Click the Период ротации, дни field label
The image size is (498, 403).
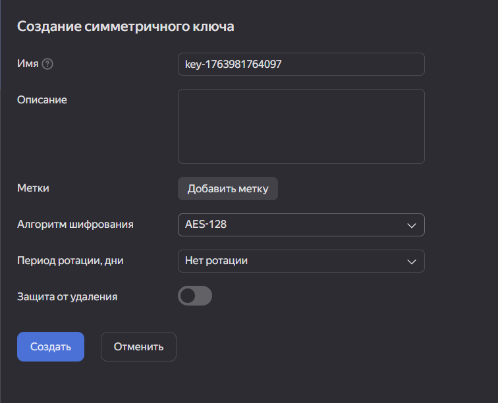click(x=70, y=261)
